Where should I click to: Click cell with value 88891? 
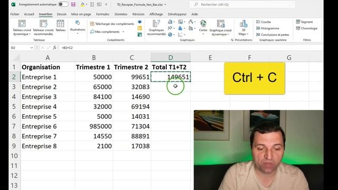click(x=132, y=136)
